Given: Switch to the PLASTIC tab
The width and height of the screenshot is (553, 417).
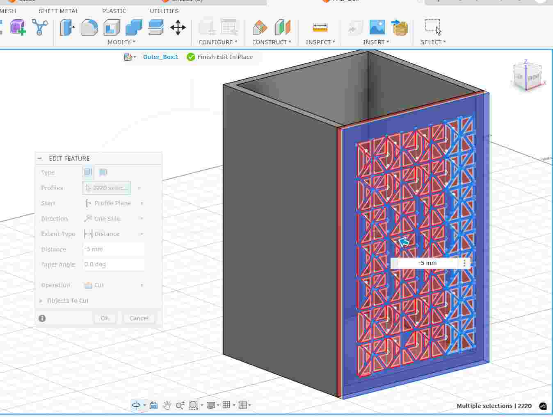Looking at the screenshot, I should click(x=114, y=11).
